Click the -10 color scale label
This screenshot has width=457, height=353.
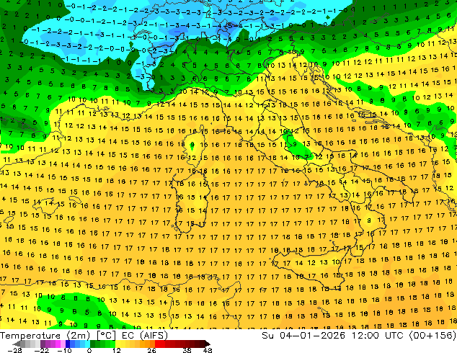point(64,350)
